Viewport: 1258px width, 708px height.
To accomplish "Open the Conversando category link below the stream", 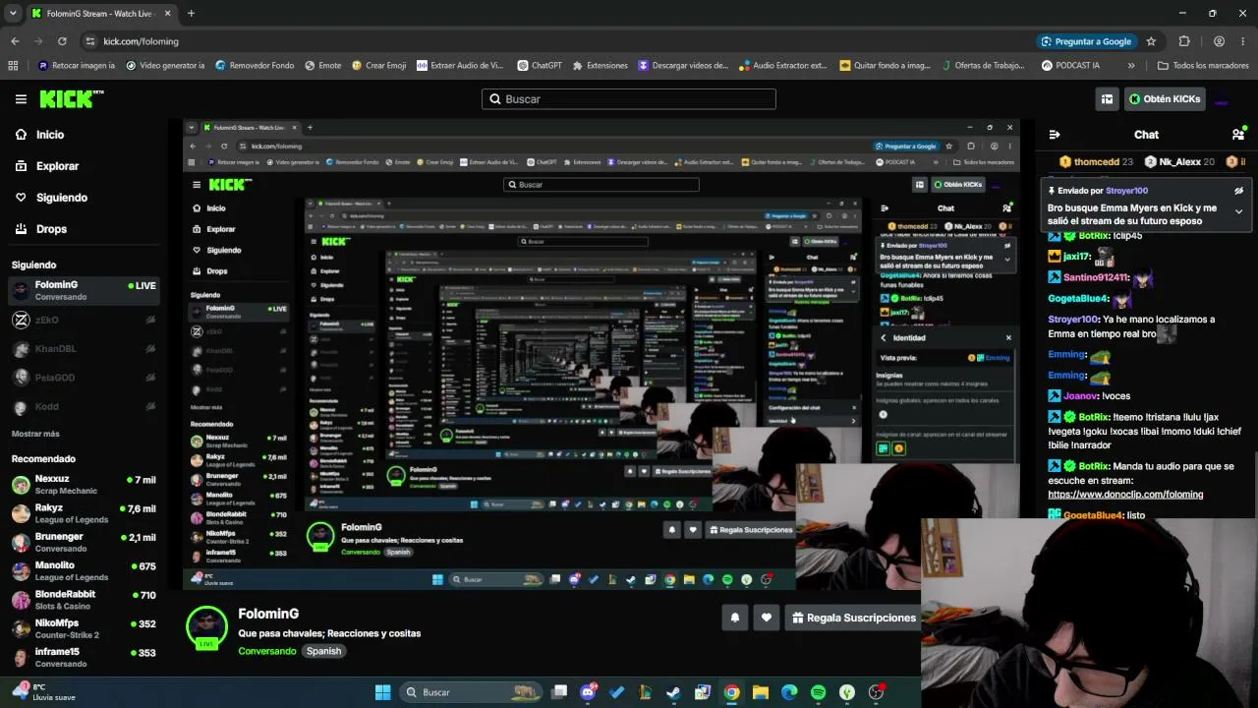I will (266, 651).
